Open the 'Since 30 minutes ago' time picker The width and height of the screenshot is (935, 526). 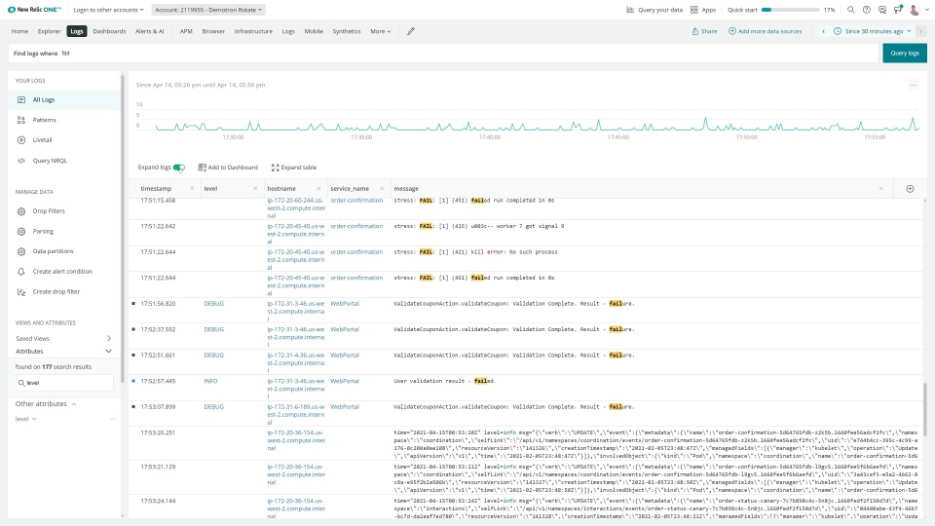[873, 31]
